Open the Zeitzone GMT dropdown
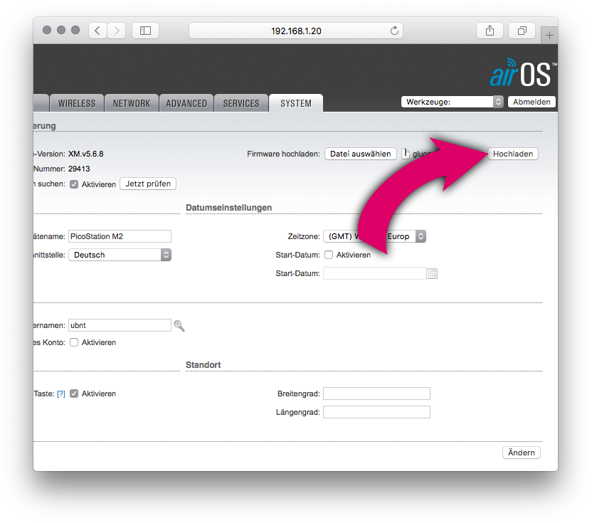The image size is (592, 523). [374, 236]
